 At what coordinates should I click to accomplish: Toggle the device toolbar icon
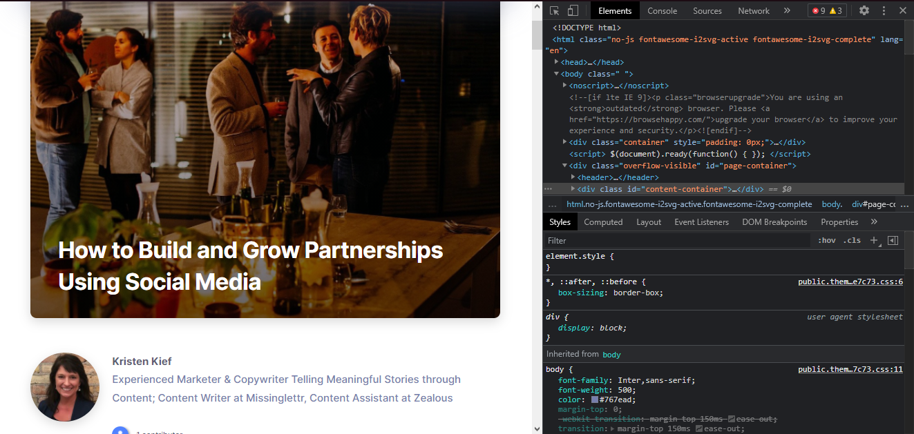pyautogui.click(x=573, y=10)
